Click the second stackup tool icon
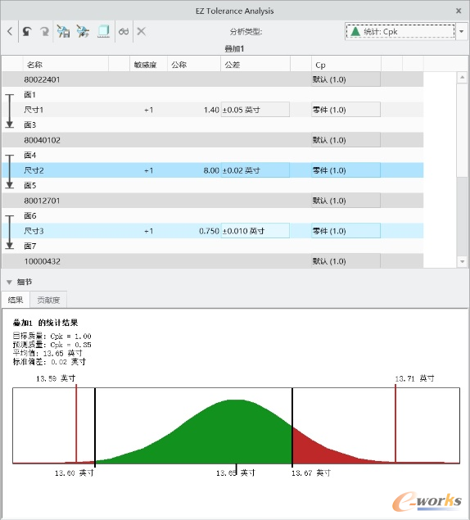 click(x=83, y=31)
